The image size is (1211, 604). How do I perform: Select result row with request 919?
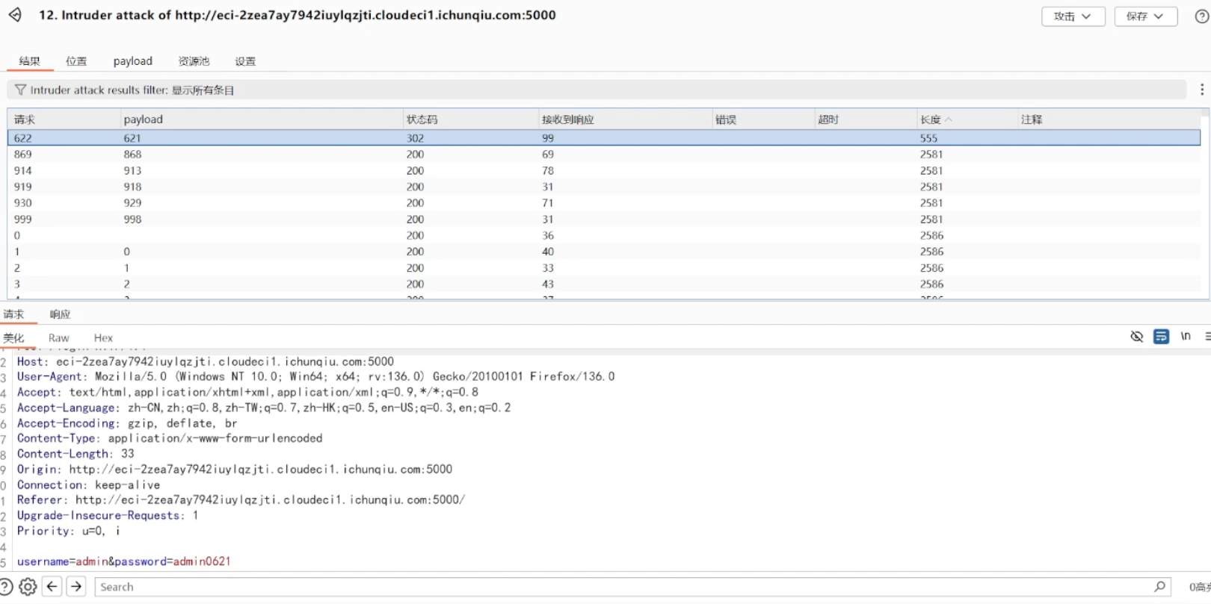[604, 187]
